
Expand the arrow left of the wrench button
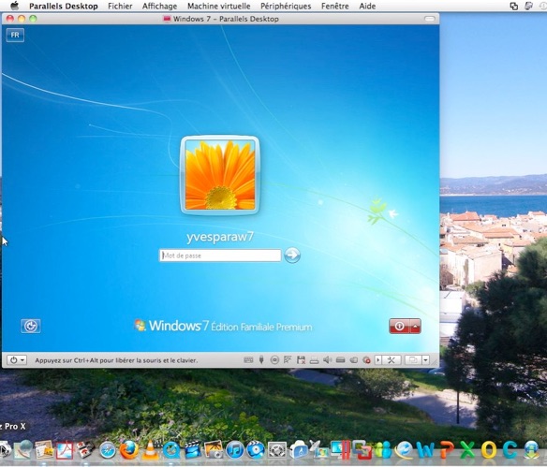(x=378, y=360)
